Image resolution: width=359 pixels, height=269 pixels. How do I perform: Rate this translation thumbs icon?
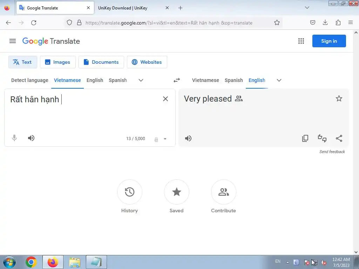322,138
